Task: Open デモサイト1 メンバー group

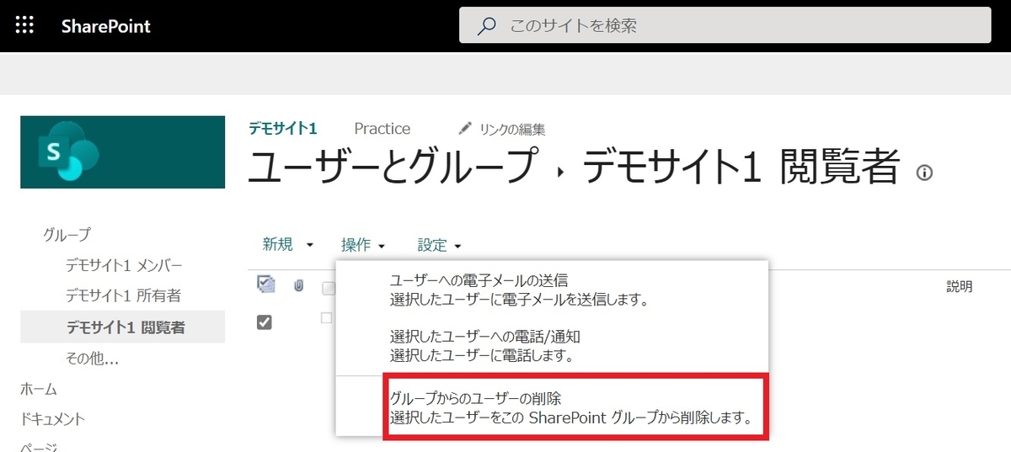Action: click(x=124, y=266)
